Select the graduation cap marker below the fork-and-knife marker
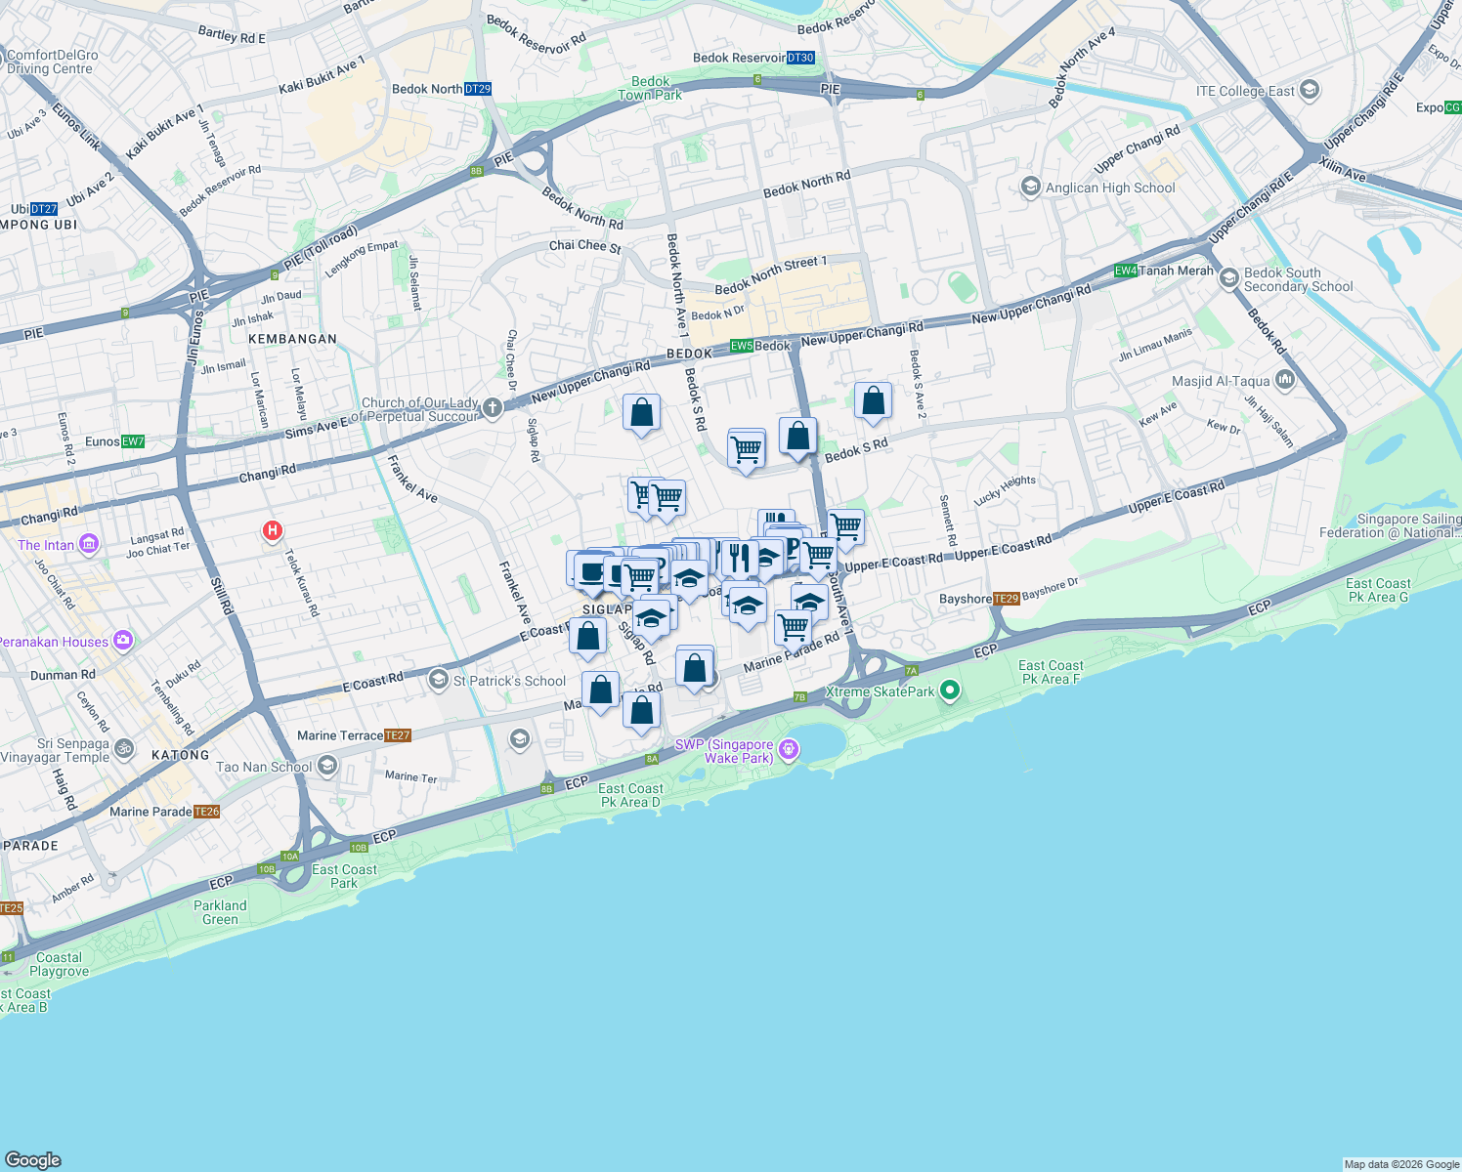The image size is (1462, 1172). 749,607
